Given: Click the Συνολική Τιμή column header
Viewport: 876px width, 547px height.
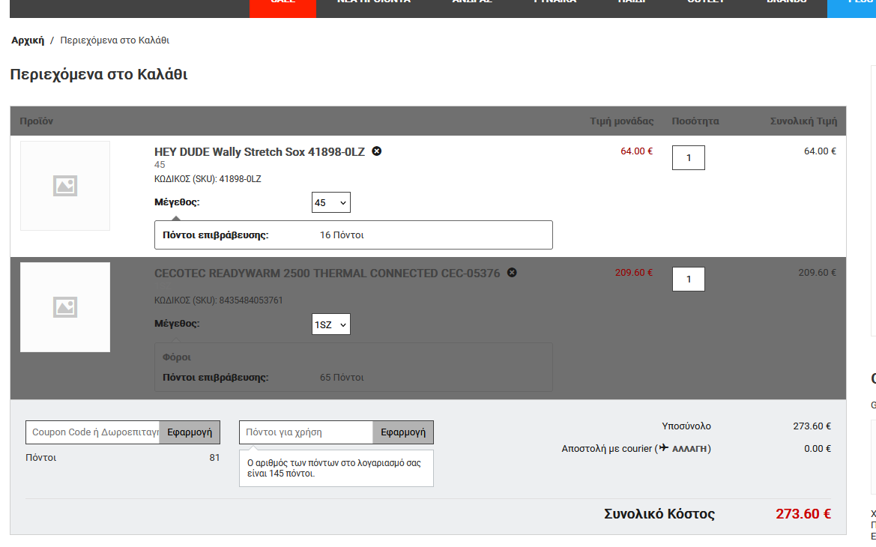Looking at the screenshot, I should pyautogui.click(x=803, y=121).
